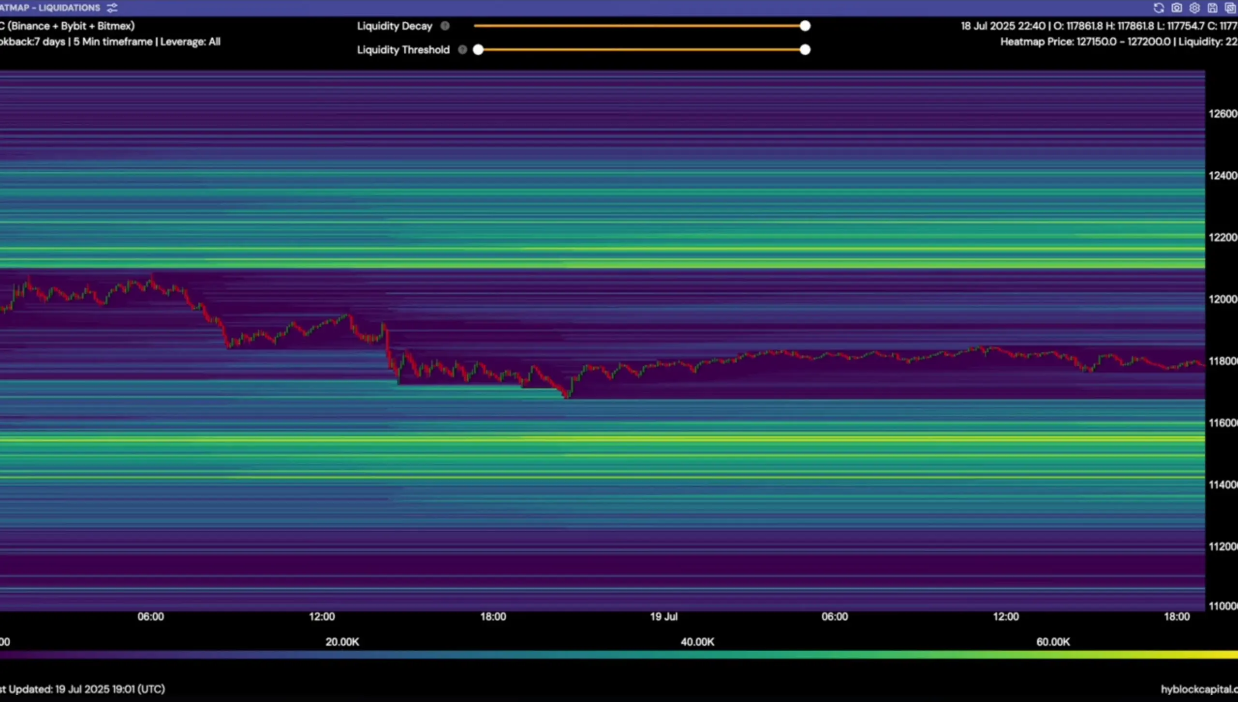This screenshot has width=1238, height=702.
Task: Click the Binance + Bybit + Bitmex exchange label
Action: click(71, 26)
